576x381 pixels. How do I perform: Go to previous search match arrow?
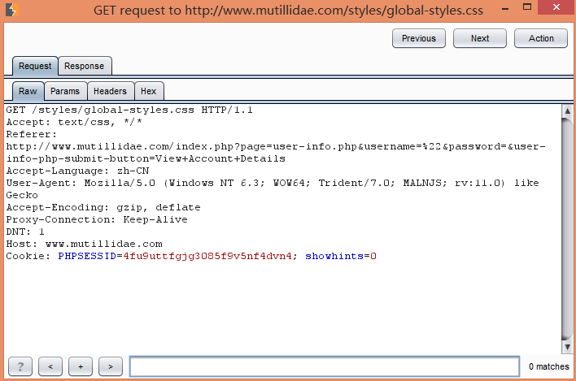click(50, 366)
